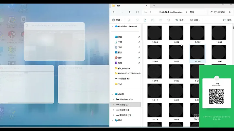The width and height of the screenshot is (234, 131).
Task: Open the Pictures quick access folder
Action: click(119, 53)
